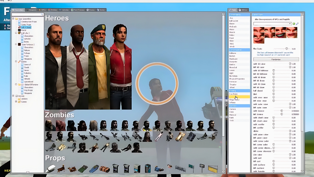Click the magnifying glass in the spawnlist search bar
The image size is (314, 177).
click(x=42, y=14)
